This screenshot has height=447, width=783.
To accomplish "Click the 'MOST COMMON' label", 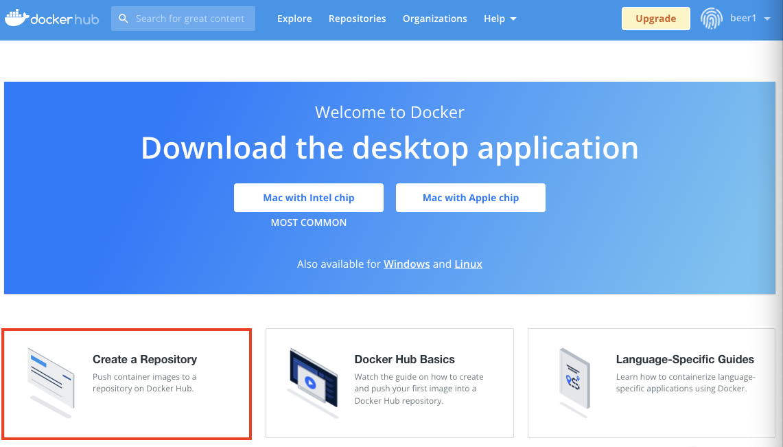I will click(x=309, y=222).
